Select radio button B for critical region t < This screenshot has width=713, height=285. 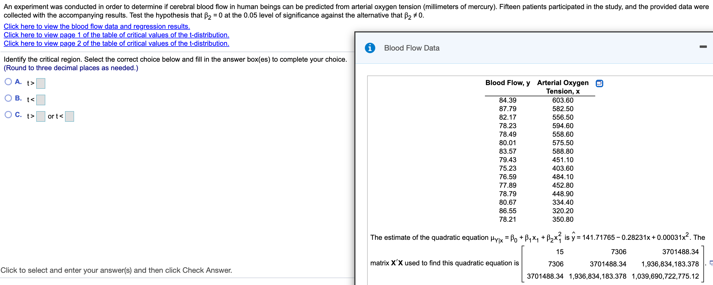8,98
